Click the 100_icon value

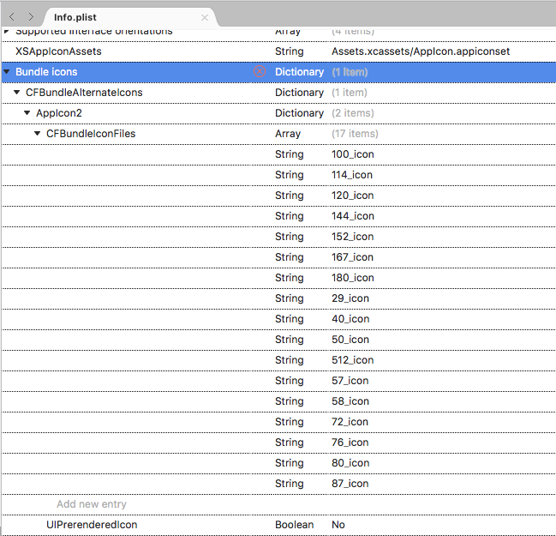click(353, 154)
